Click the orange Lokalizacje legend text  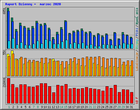(x=137, y=62)
